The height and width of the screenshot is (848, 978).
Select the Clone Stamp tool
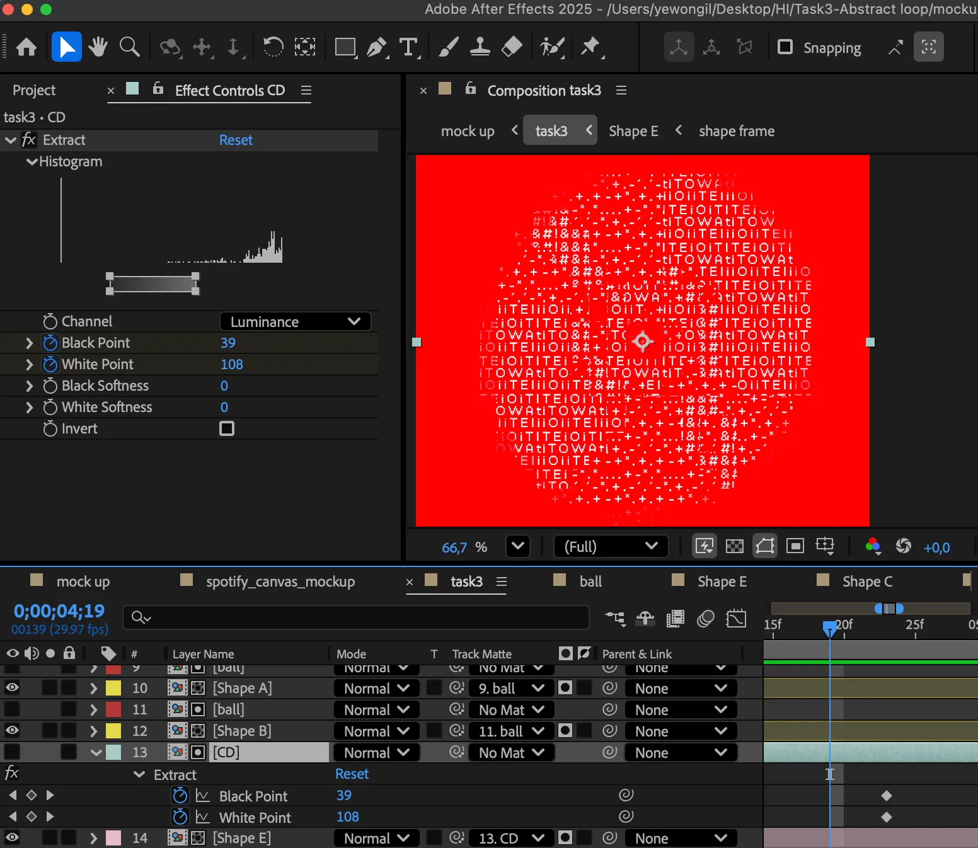(480, 47)
